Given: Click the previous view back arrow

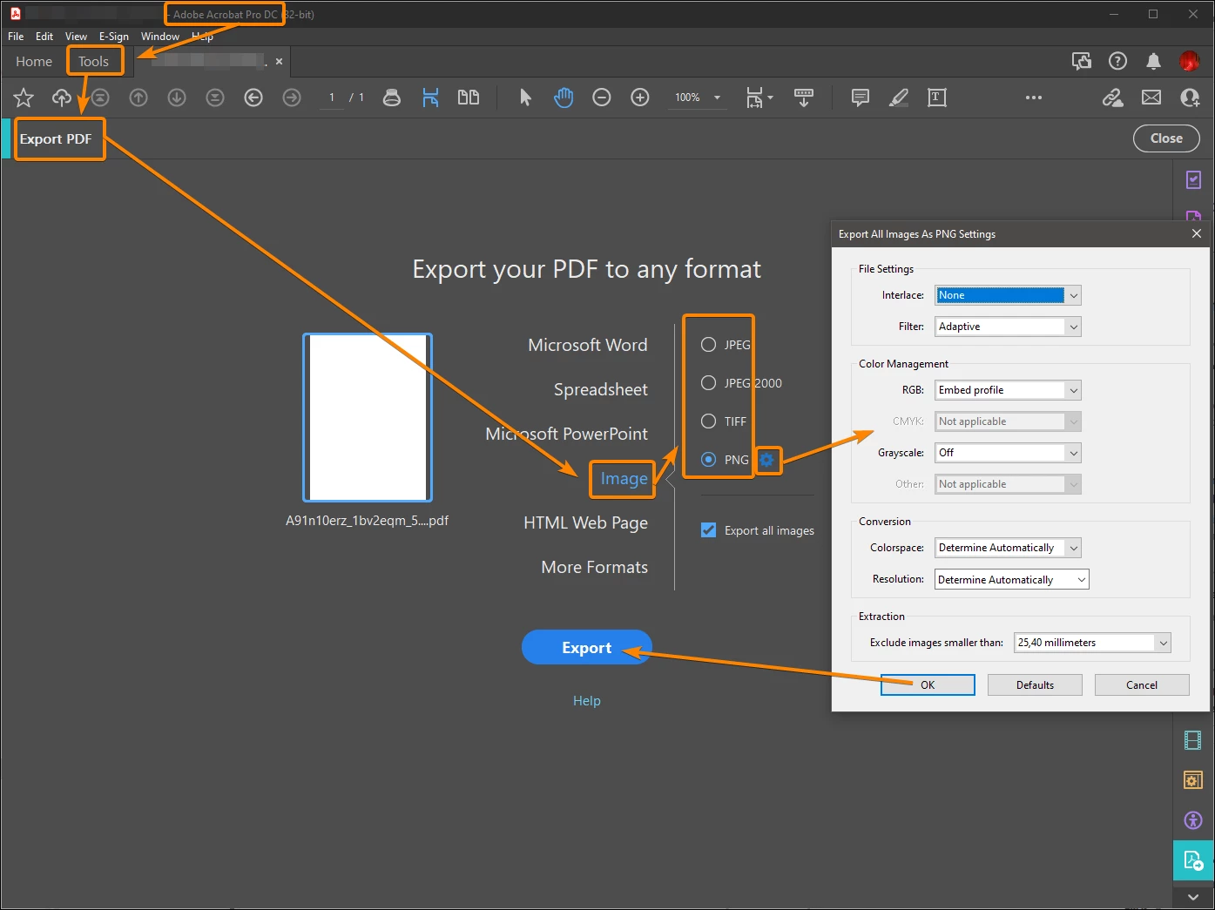Looking at the screenshot, I should click(253, 98).
